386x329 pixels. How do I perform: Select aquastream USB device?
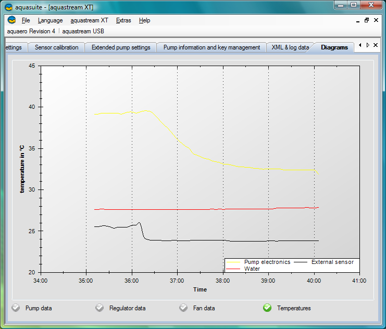coord(83,31)
